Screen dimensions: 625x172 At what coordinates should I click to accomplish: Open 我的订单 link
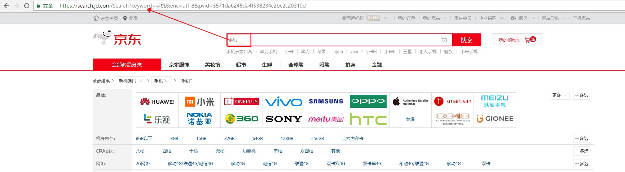pyautogui.click(x=406, y=18)
